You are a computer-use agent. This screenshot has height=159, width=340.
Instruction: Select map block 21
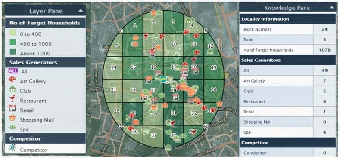click(113, 90)
